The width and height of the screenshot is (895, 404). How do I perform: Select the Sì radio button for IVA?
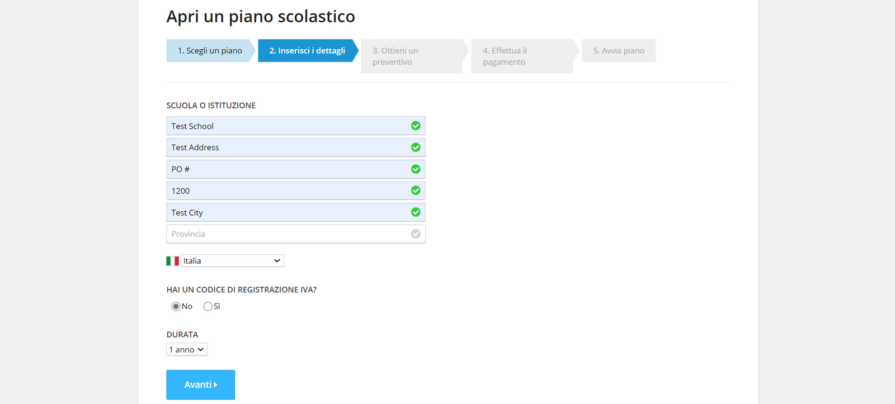click(208, 306)
